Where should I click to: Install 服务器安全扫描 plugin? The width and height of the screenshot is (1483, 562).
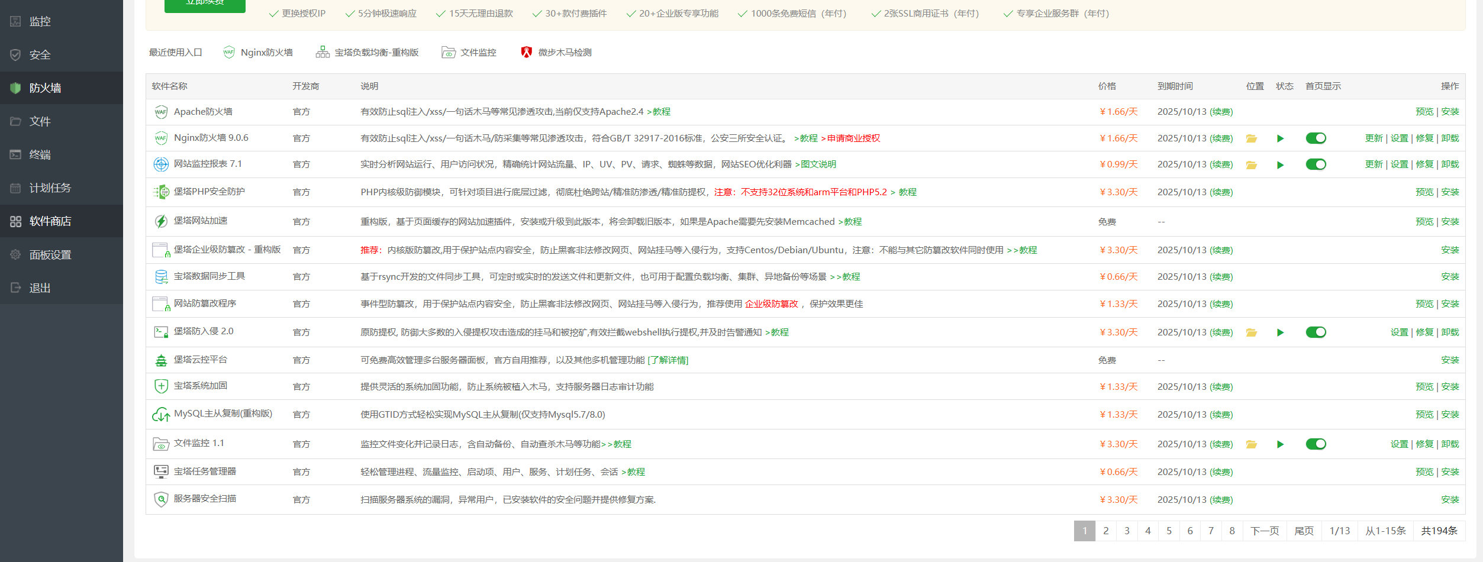pos(1450,500)
